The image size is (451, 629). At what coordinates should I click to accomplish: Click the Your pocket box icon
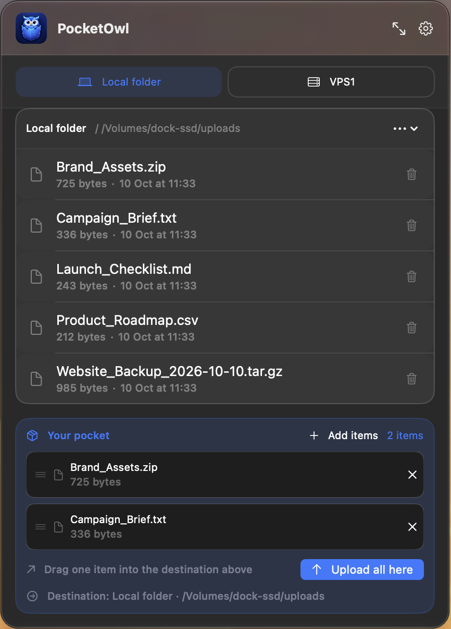tap(32, 436)
